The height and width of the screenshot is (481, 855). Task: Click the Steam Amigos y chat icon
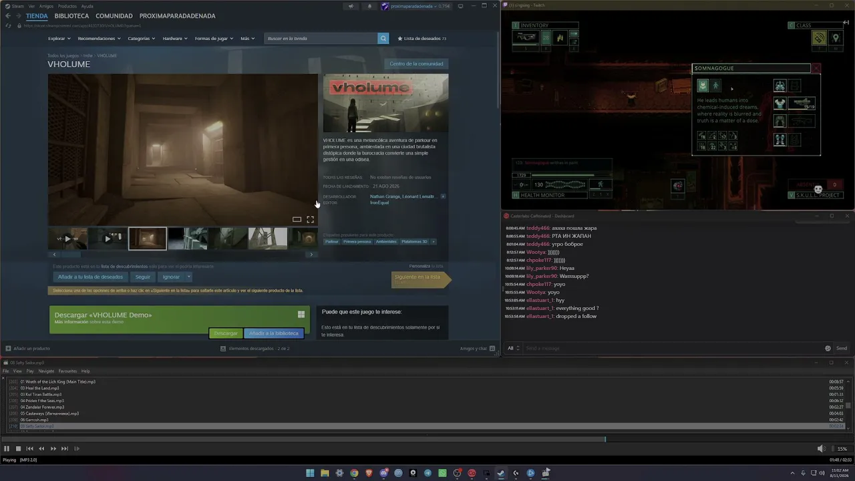click(x=492, y=348)
